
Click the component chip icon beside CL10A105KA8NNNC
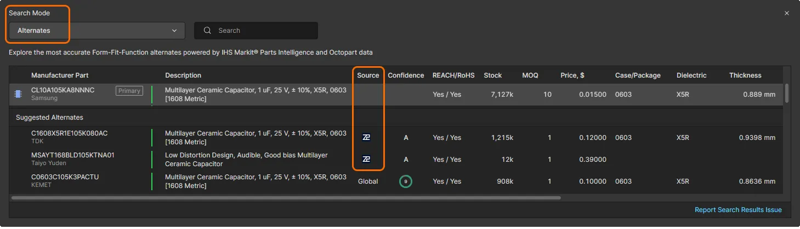tap(18, 95)
